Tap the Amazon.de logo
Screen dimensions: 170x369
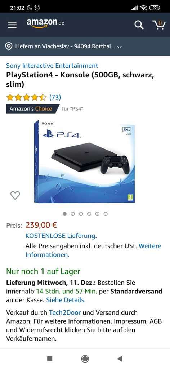point(45,23)
